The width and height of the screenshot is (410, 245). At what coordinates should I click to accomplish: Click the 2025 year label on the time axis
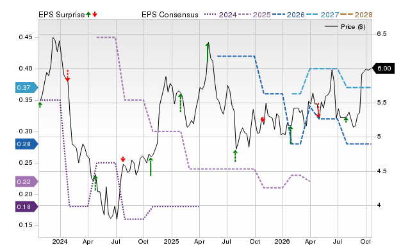coord(171,241)
